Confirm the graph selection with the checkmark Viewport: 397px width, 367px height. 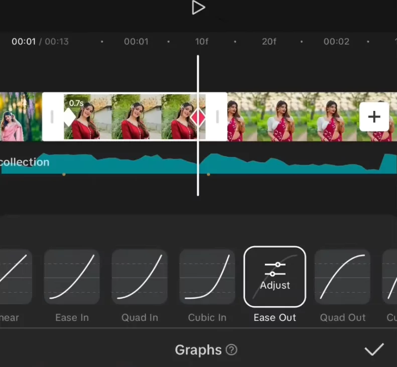tap(374, 349)
